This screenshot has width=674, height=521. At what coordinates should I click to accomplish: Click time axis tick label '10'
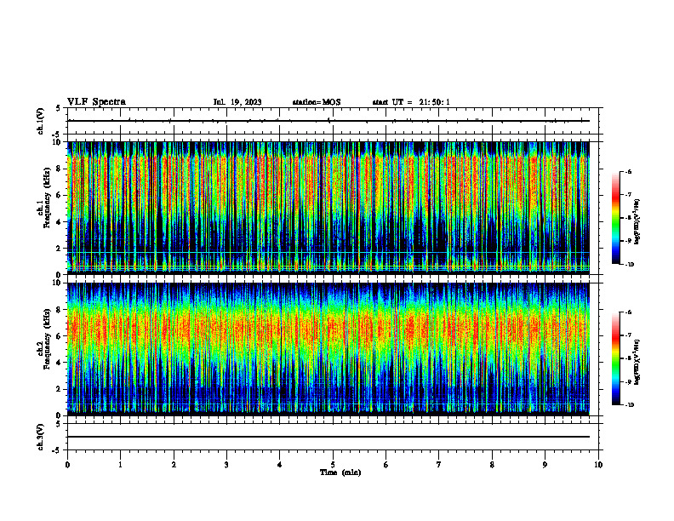(x=598, y=465)
